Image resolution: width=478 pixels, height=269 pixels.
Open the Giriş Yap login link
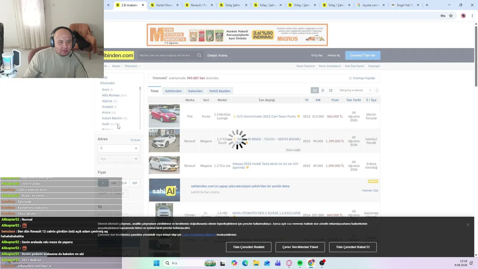[x=317, y=55]
